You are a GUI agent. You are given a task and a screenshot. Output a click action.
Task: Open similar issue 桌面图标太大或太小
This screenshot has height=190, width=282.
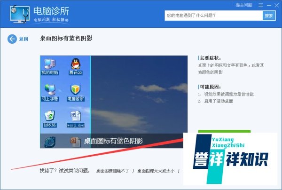(156, 171)
